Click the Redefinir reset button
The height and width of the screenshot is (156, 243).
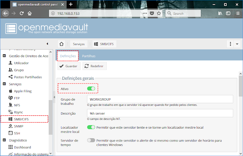coord(95,66)
